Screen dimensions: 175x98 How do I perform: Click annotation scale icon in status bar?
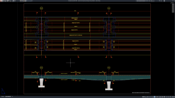pyautogui.click(x=162, y=97)
